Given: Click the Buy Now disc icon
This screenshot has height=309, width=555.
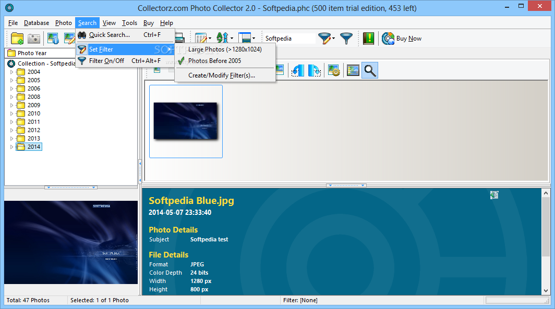Looking at the screenshot, I should tap(388, 38).
